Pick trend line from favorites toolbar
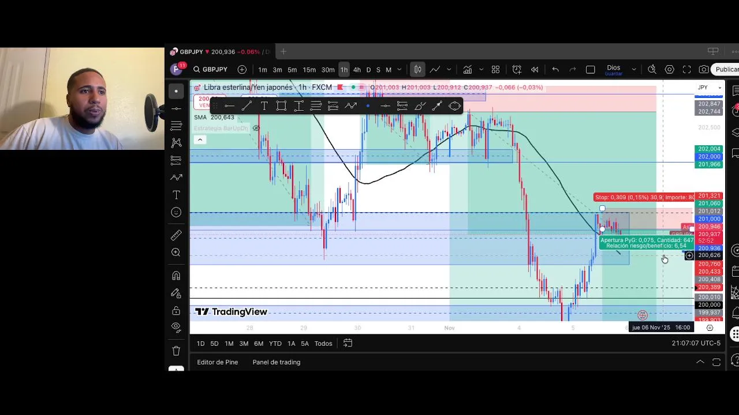739x415 pixels. 247,105
